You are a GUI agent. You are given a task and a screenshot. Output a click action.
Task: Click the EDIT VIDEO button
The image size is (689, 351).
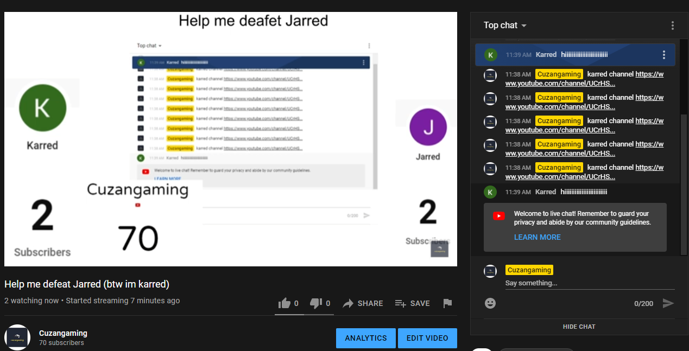[427, 338]
